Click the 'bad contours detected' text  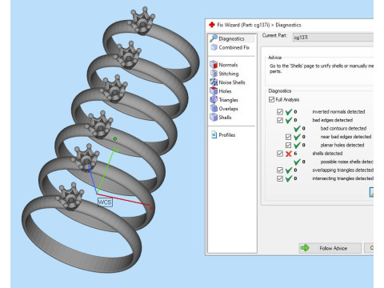pos(343,129)
